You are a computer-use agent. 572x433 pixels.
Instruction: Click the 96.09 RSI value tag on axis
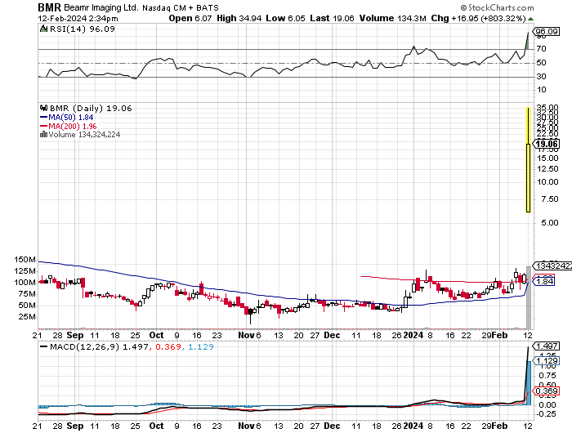coord(547,32)
